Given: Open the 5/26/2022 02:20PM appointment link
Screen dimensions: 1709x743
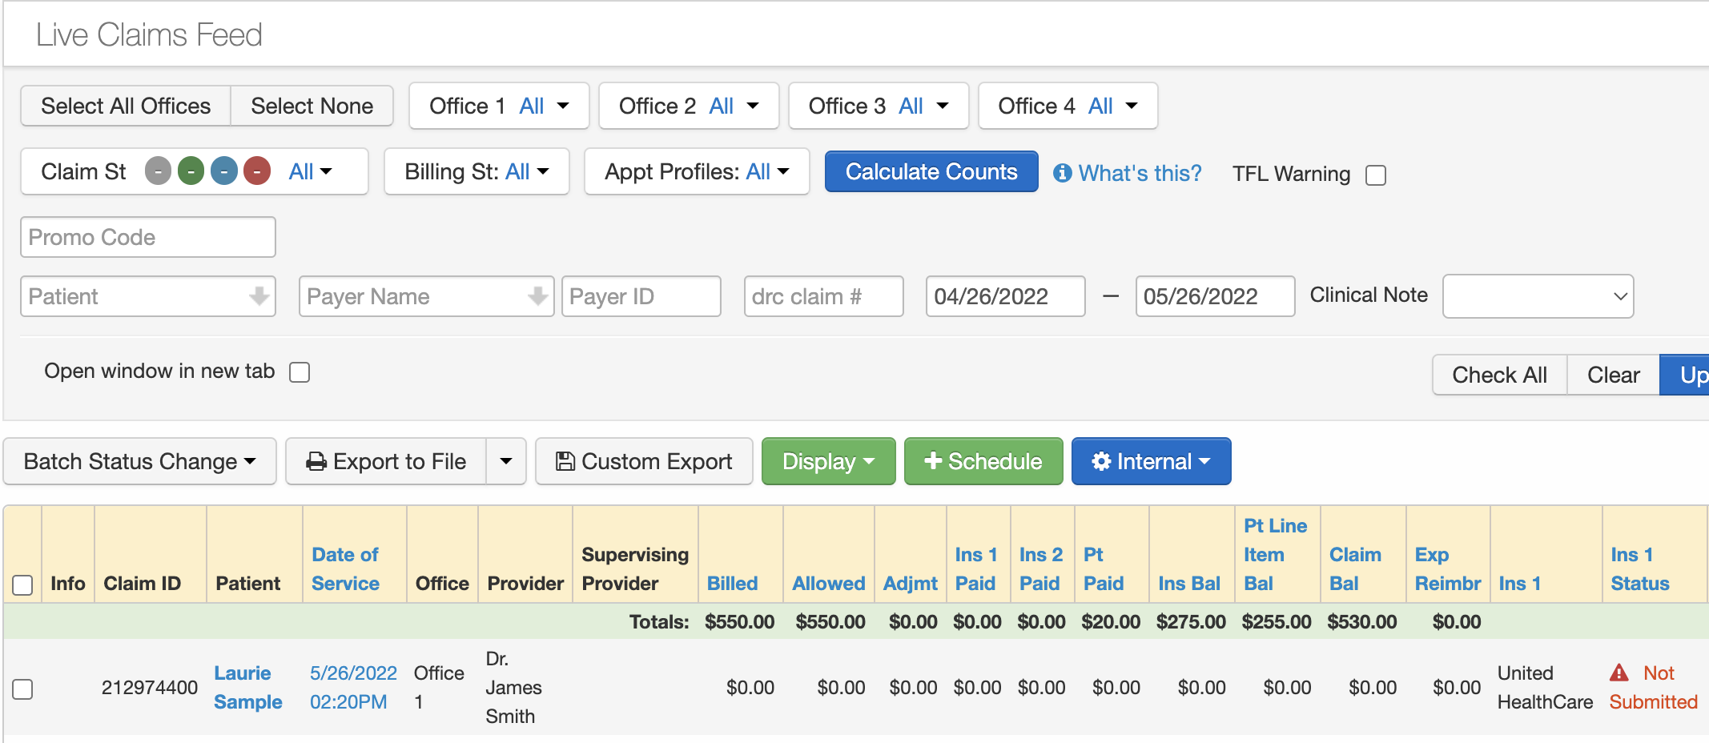Looking at the screenshot, I should coord(353,687).
